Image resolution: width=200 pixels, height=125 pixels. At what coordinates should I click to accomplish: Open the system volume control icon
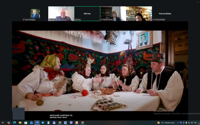pyautogui.click(x=192, y=122)
